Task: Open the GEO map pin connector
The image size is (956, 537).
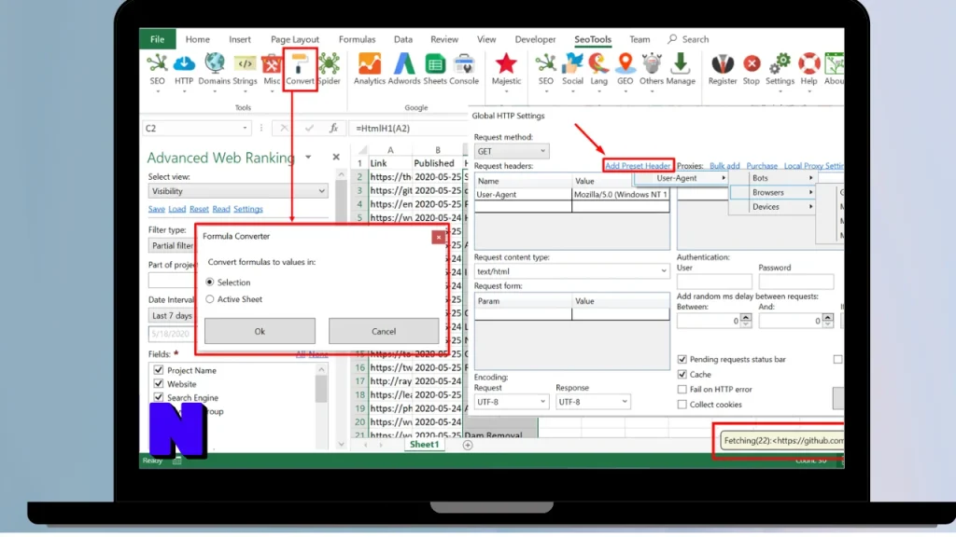Action: 625,69
